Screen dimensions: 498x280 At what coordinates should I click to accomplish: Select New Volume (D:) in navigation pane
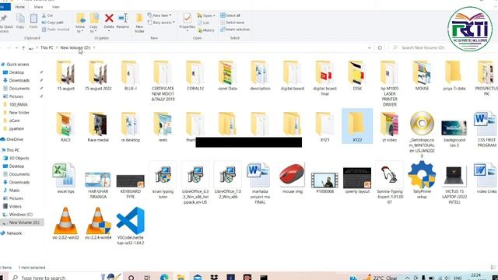click(22, 222)
